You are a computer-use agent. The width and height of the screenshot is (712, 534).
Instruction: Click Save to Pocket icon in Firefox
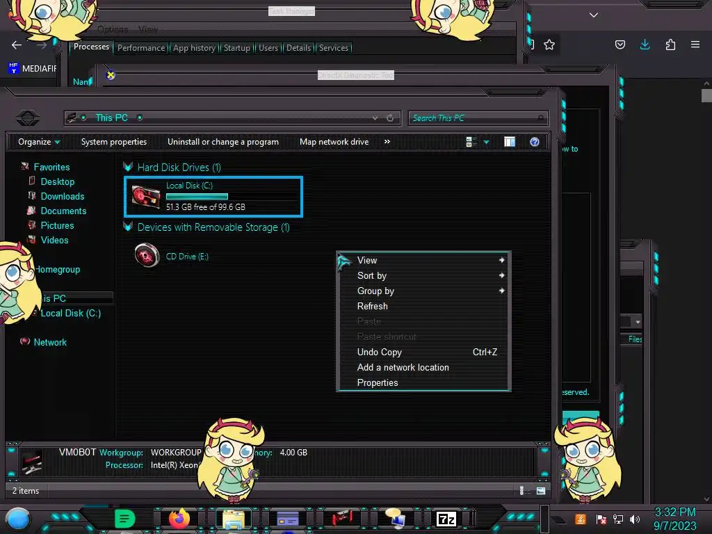click(x=620, y=44)
